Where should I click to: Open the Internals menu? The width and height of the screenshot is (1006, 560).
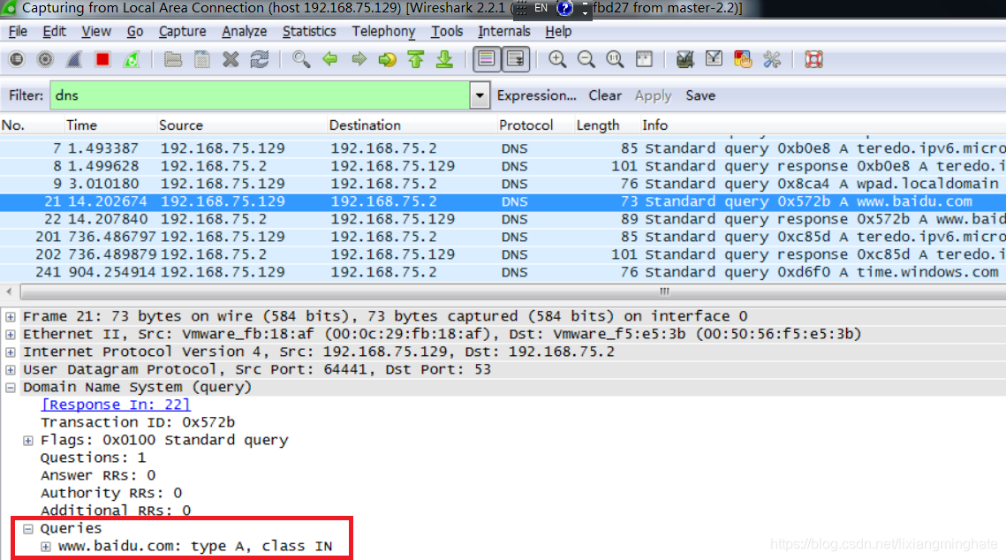click(503, 32)
